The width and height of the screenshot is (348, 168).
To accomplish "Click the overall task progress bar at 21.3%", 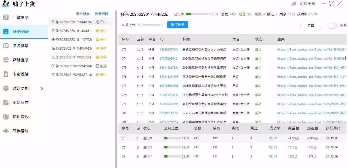I will click(197, 14).
